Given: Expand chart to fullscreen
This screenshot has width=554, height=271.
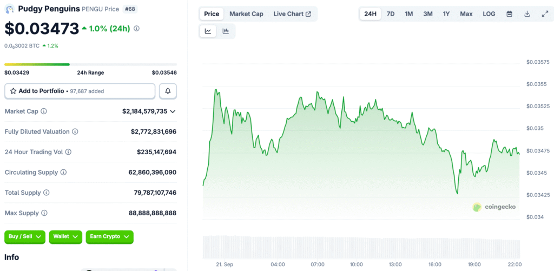Looking at the screenshot, I should point(545,14).
